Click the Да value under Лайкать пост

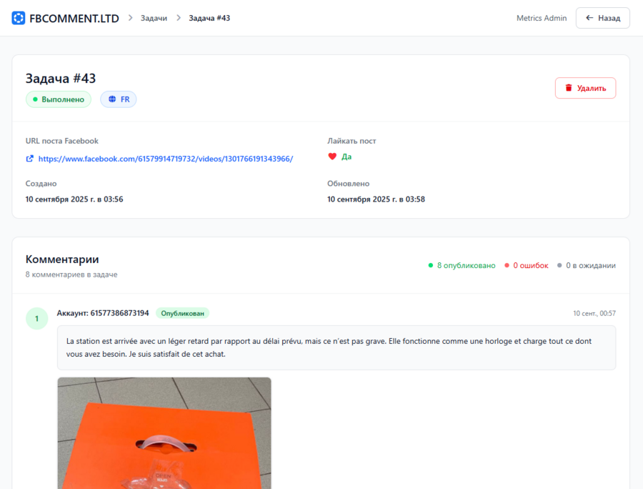pyautogui.click(x=347, y=157)
